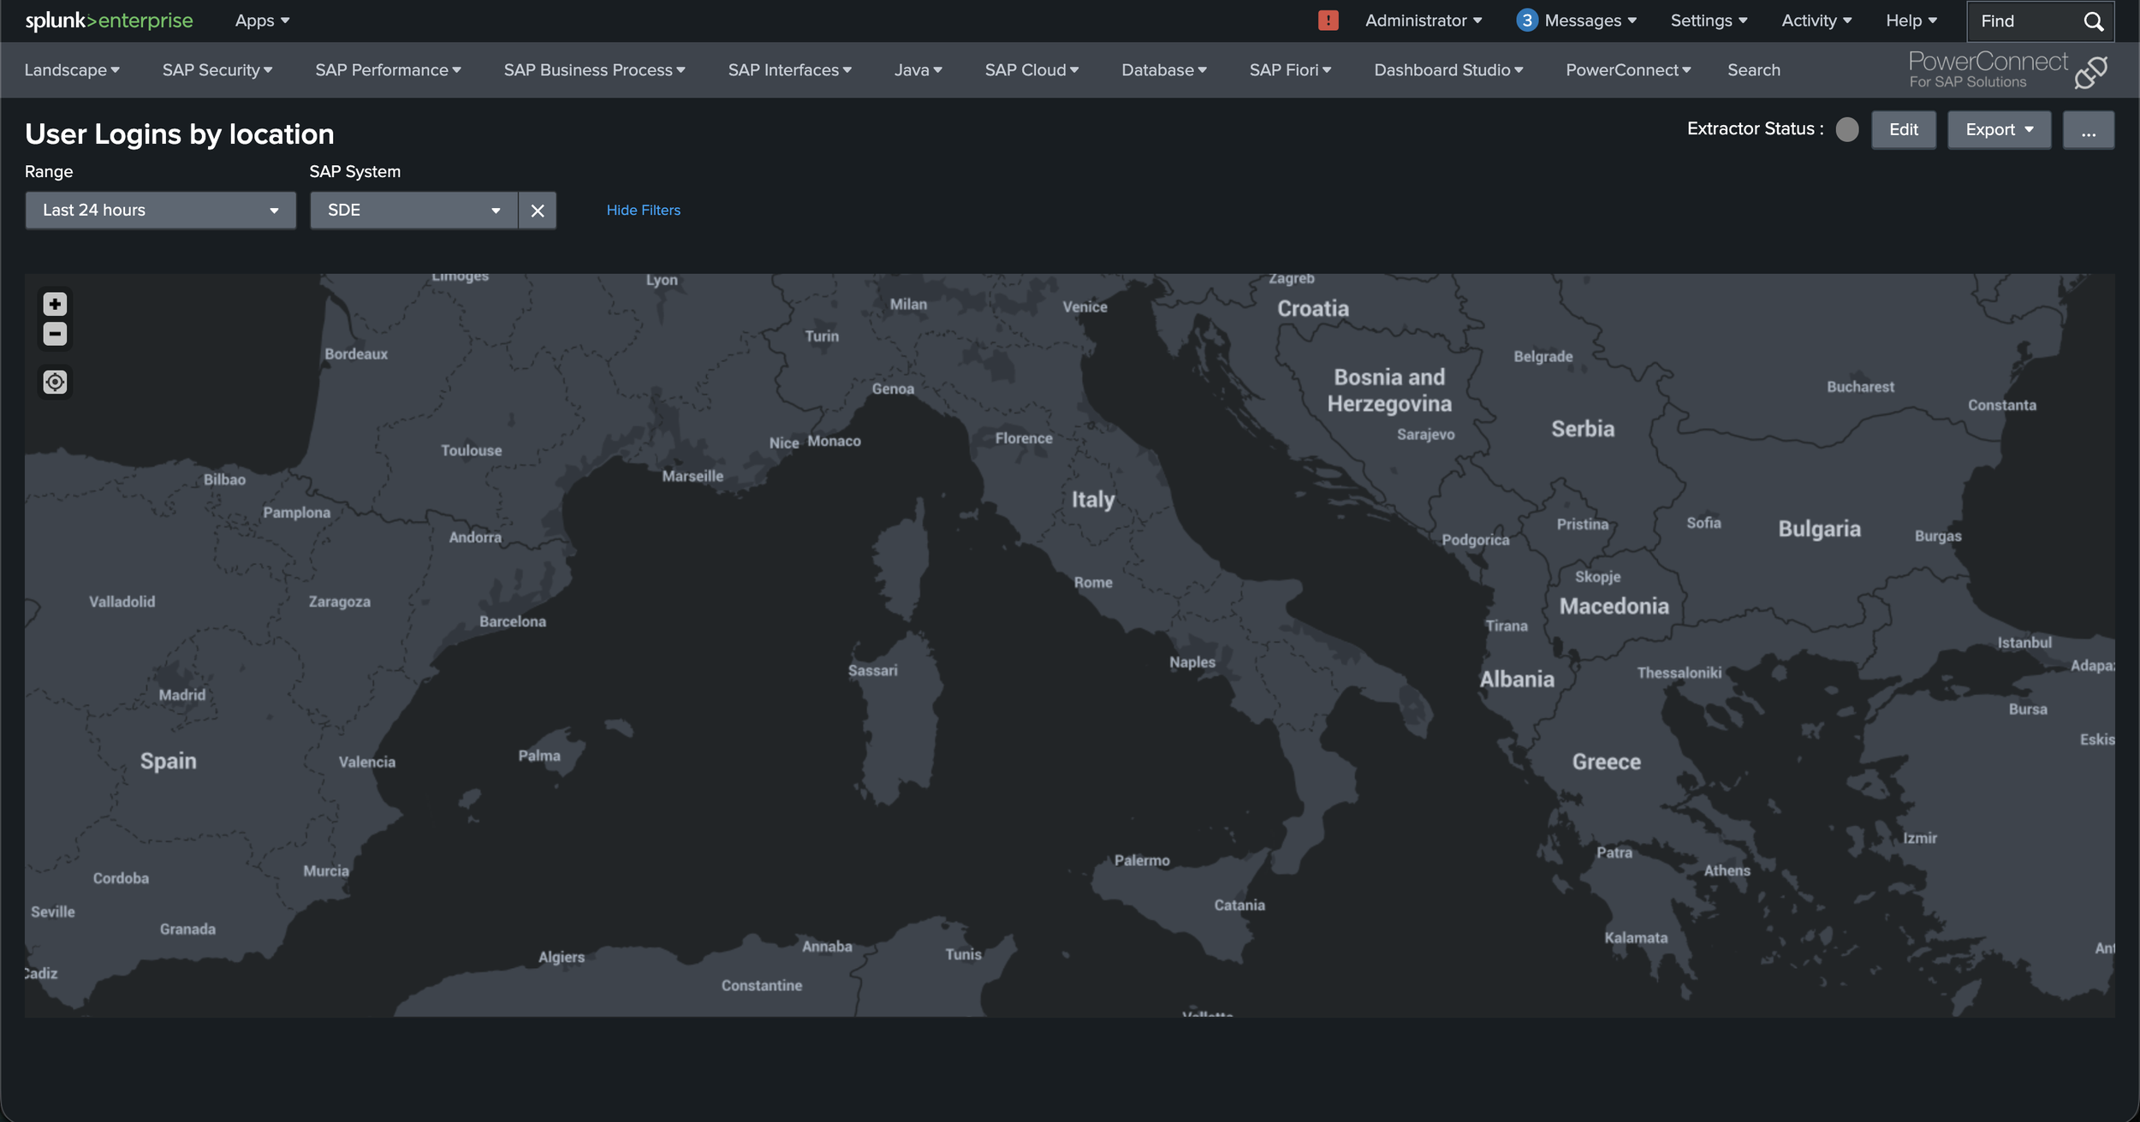Click the Messages count badge

1526,21
